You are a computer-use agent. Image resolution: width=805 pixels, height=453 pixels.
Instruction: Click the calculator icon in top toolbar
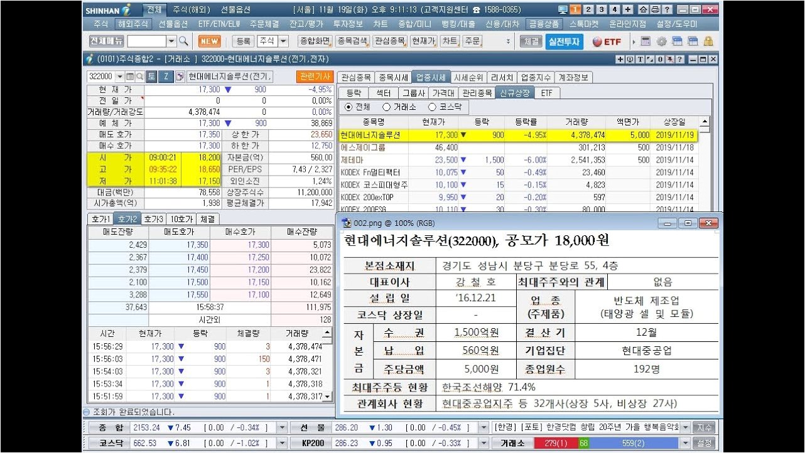click(646, 41)
